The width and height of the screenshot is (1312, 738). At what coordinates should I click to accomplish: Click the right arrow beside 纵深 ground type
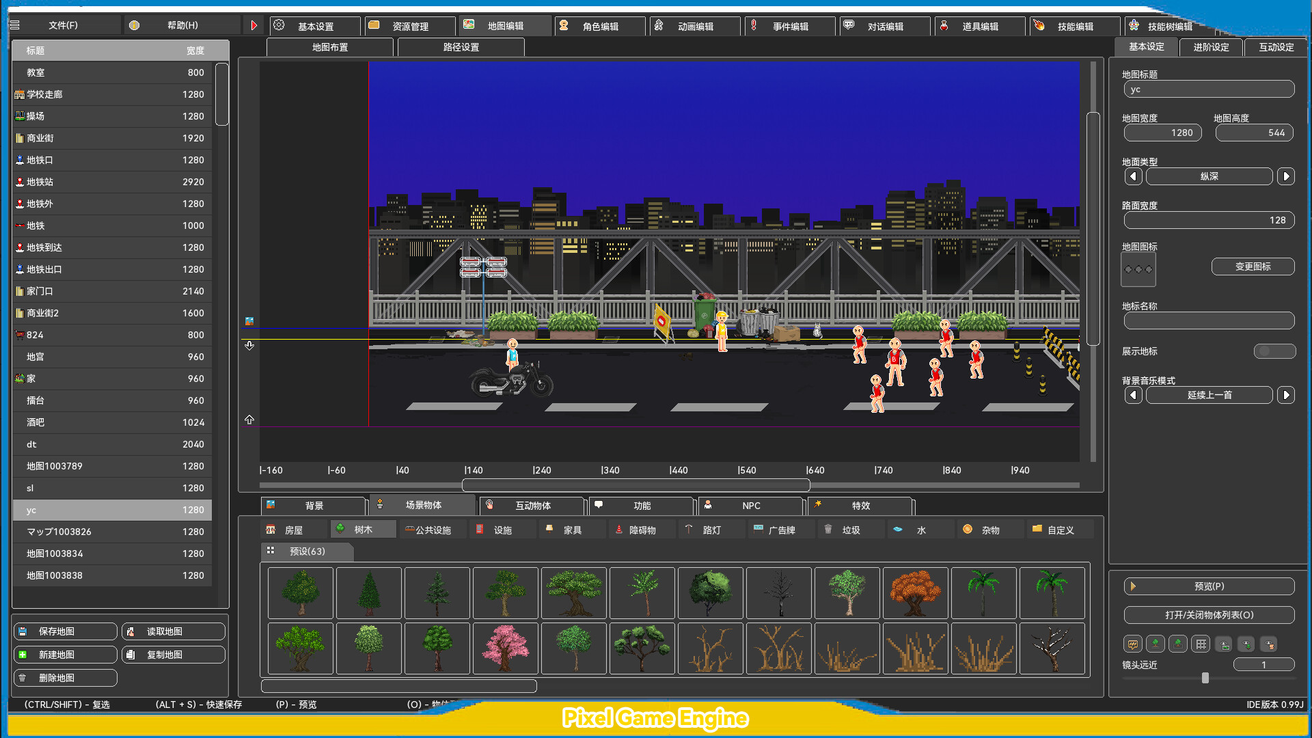click(x=1287, y=176)
